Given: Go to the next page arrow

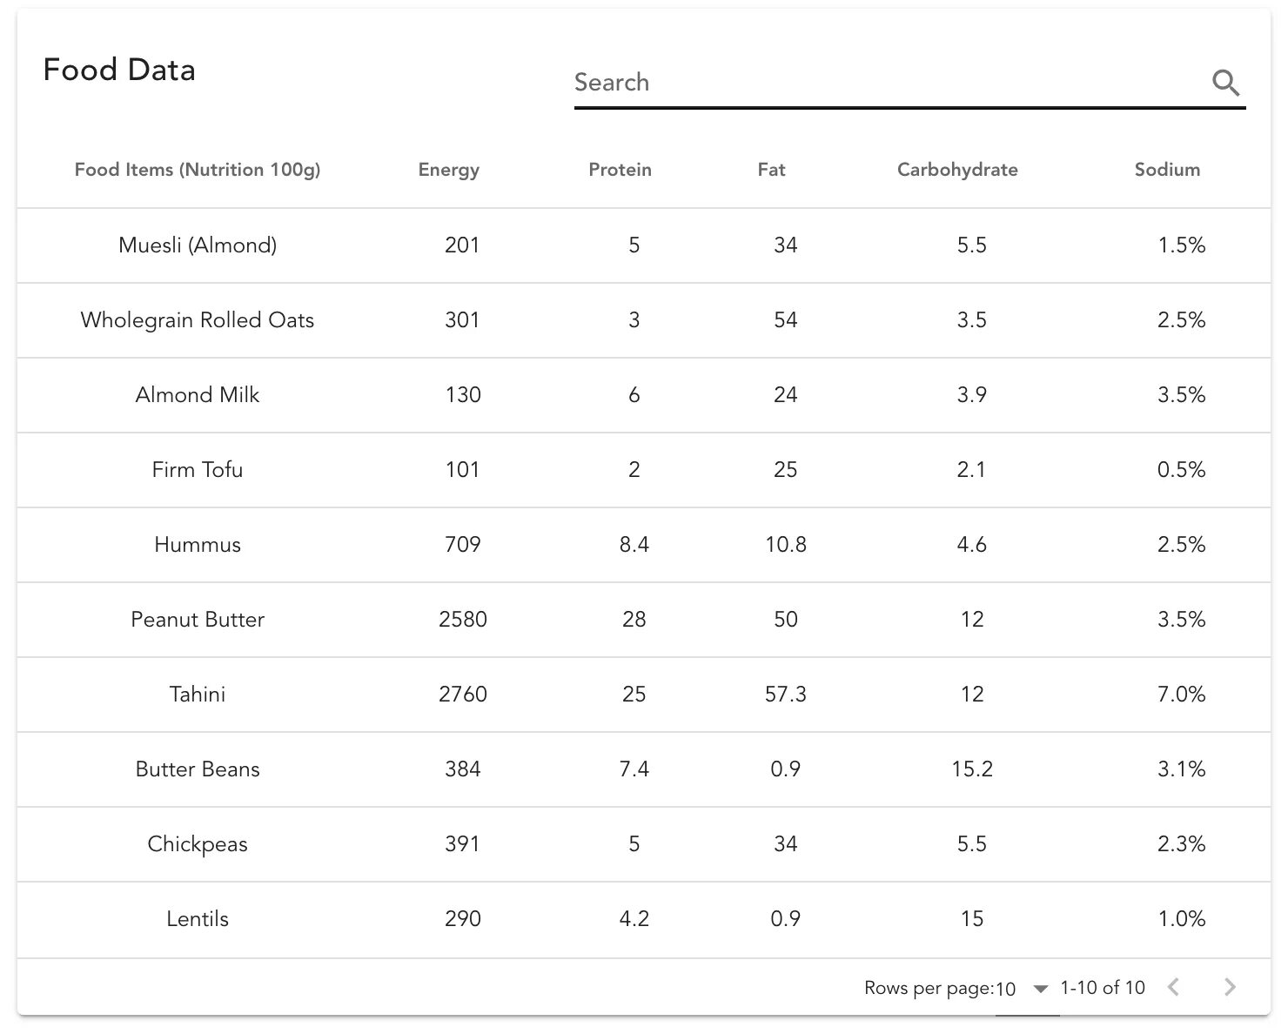Looking at the screenshot, I should pyautogui.click(x=1229, y=987).
